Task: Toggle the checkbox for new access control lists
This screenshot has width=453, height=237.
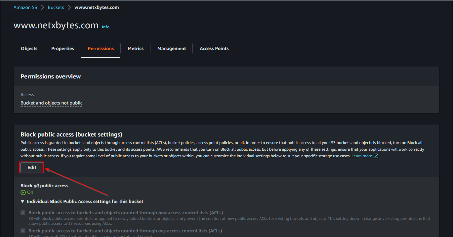Action: (23, 213)
